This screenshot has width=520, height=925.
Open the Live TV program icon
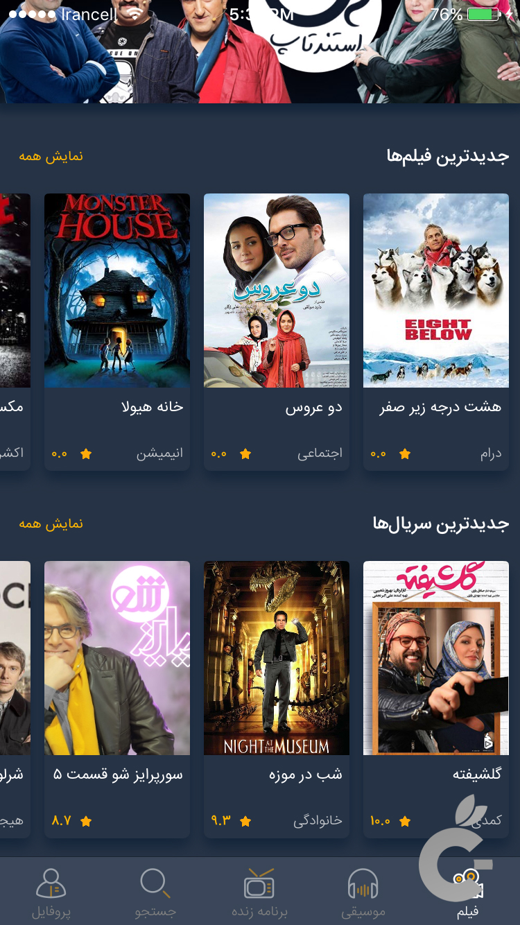pos(259,883)
